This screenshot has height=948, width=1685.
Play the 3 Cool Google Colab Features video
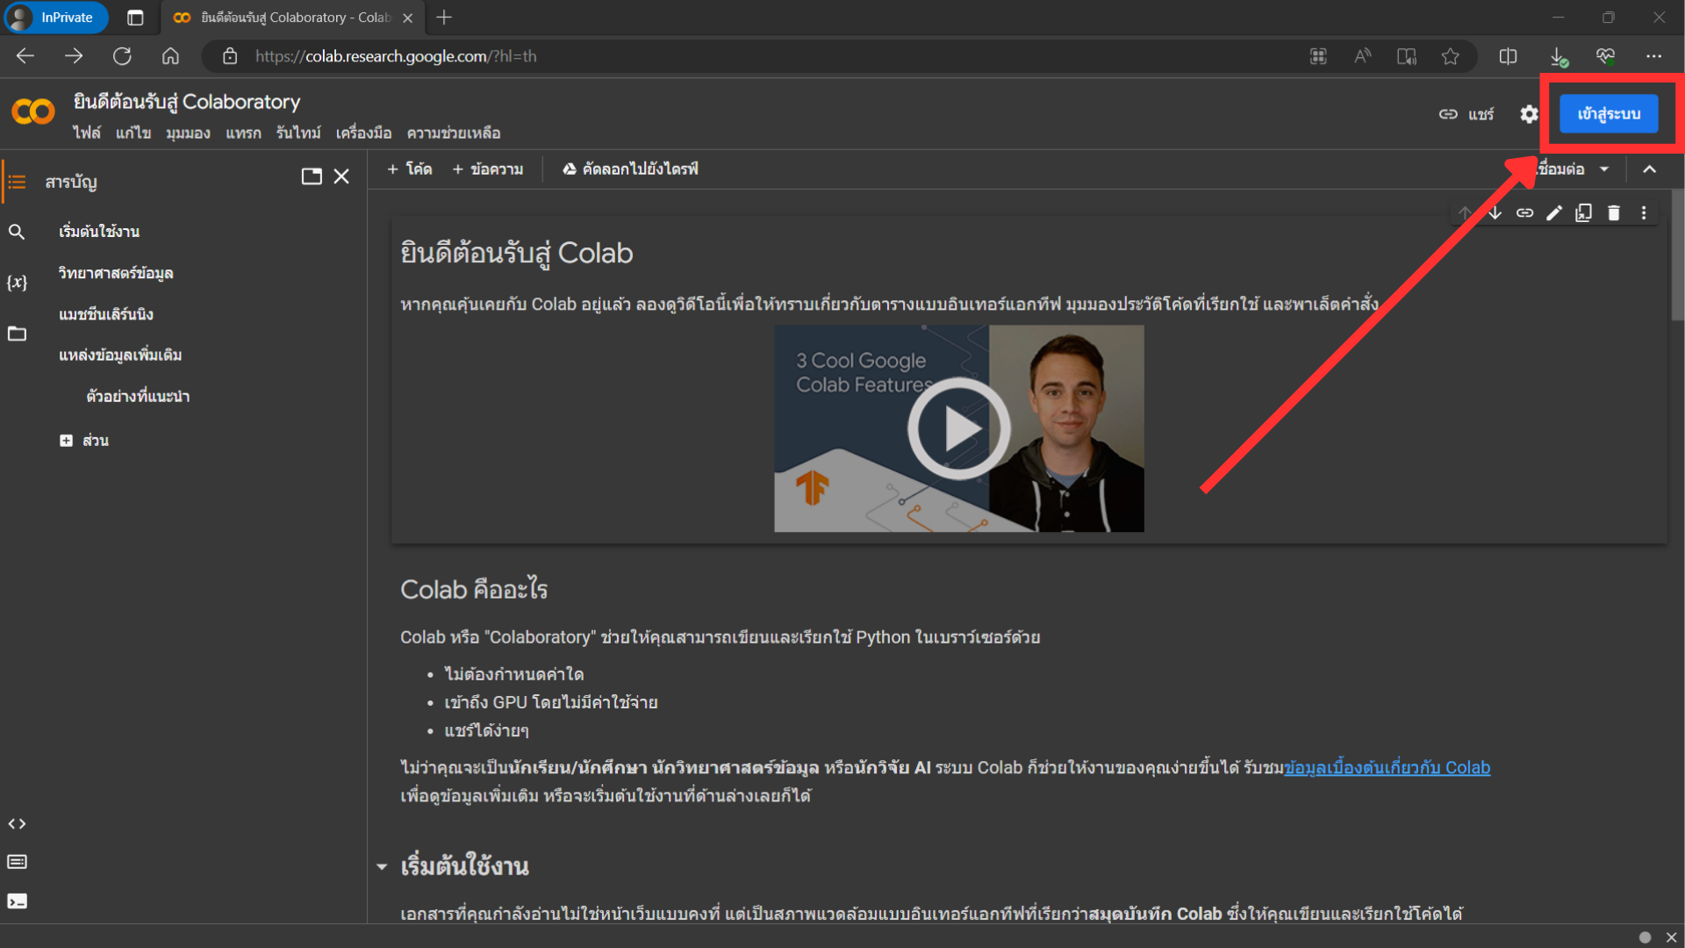958,428
